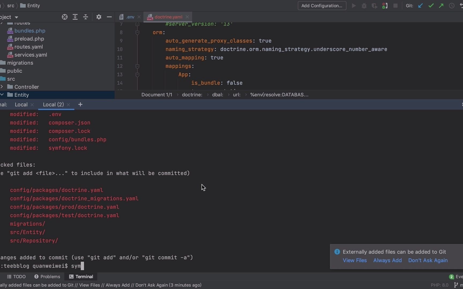The width and height of the screenshot is (463, 289).
Task: Open project panel settings with the gear icon
Action: [x=99, y=17]
